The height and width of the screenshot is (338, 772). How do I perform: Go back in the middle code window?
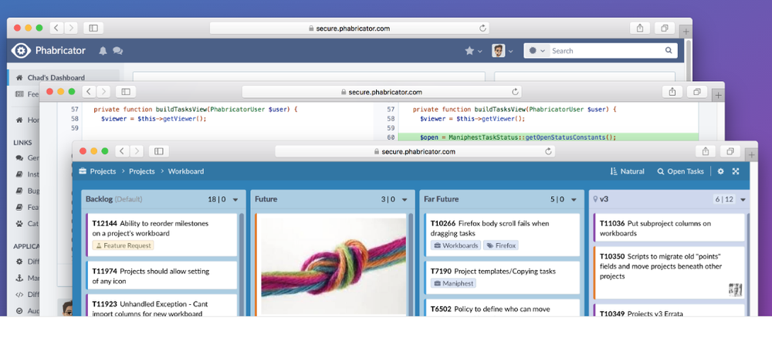pos(89,92)
